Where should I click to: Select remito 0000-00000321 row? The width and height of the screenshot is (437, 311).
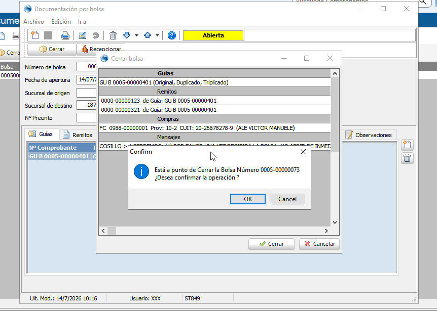point(214,110)
